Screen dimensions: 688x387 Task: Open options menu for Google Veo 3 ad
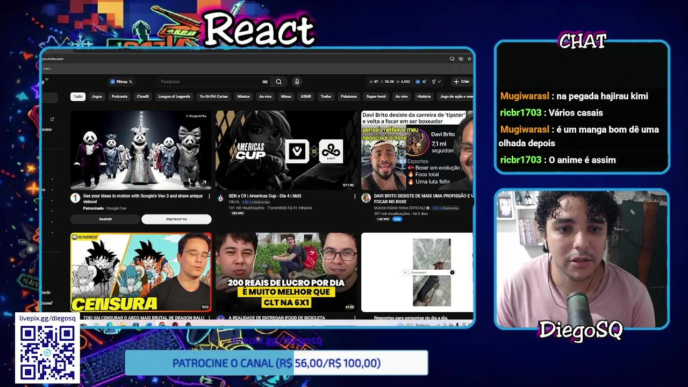[209, 197]
